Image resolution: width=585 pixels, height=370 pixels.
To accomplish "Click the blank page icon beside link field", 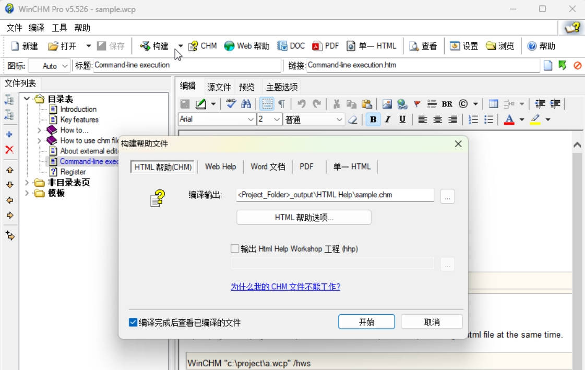I will coord(548,65).
